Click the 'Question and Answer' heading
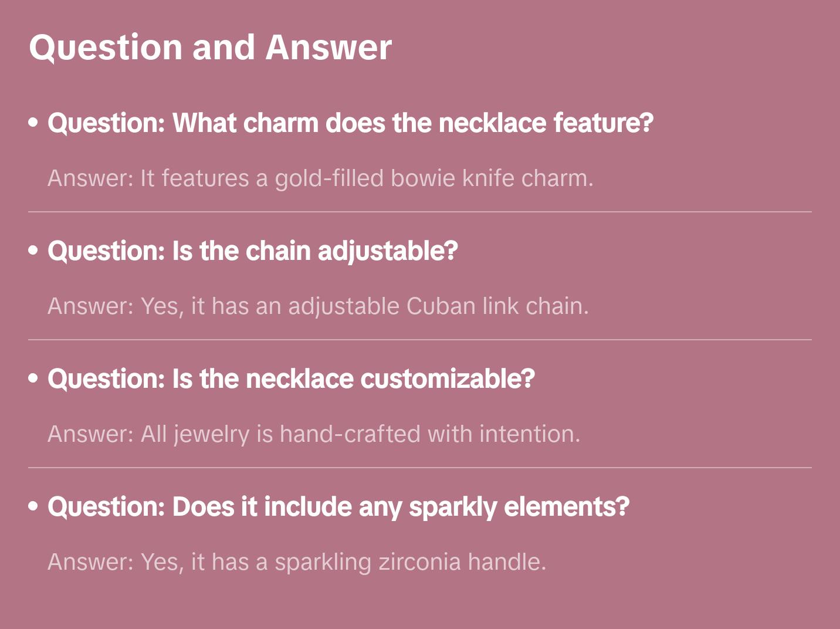The height and width of the screenshot is (629, 840). (x=210, y=48)
